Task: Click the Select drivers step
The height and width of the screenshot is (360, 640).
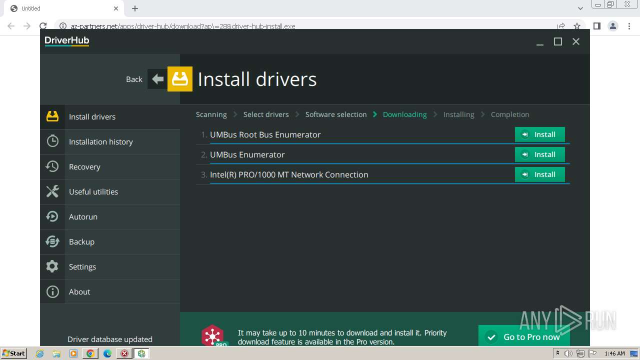Action: click(x=266, y=114)
